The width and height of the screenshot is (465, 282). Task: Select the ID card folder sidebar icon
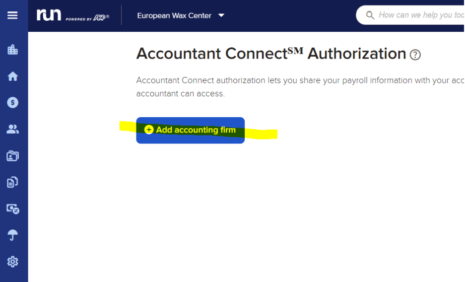click(12, 156)
